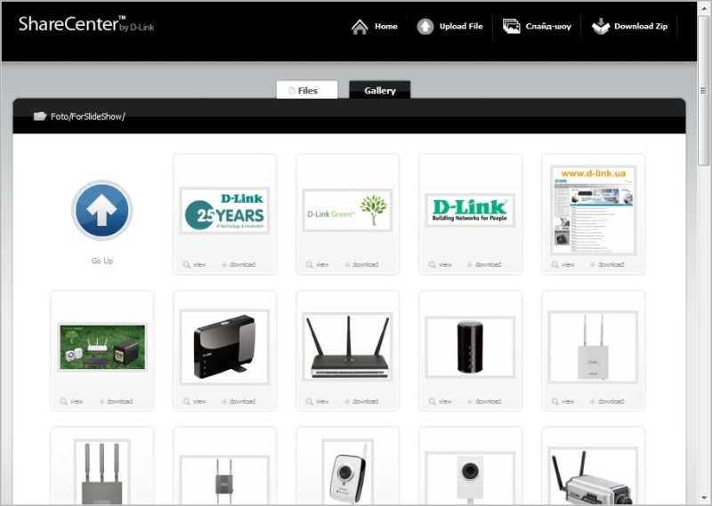The image size is (712, 506).
Task: Open the Upload File link text
Action: click(x=461, y=27)
